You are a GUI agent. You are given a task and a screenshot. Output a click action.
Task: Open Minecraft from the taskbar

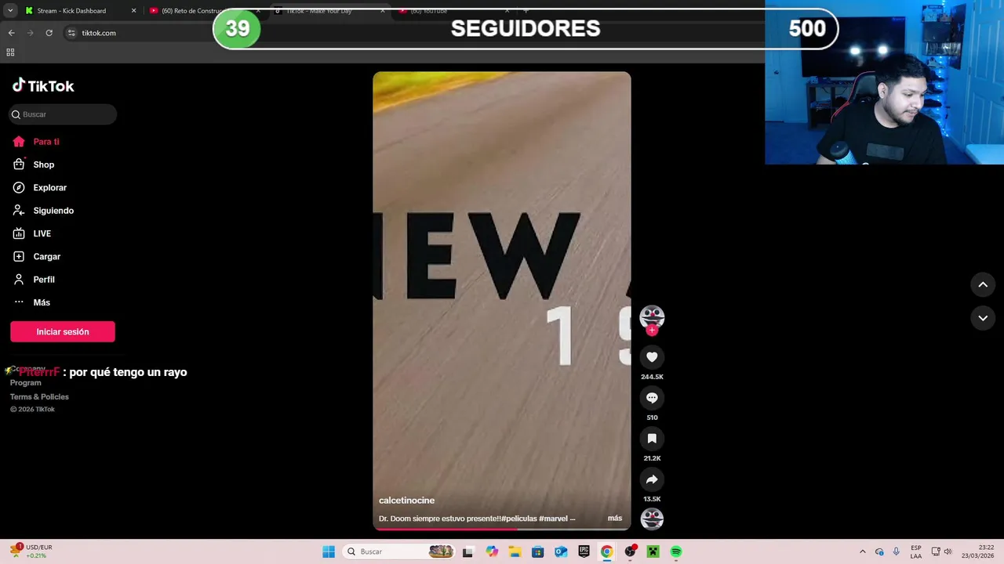pos(653,551)
